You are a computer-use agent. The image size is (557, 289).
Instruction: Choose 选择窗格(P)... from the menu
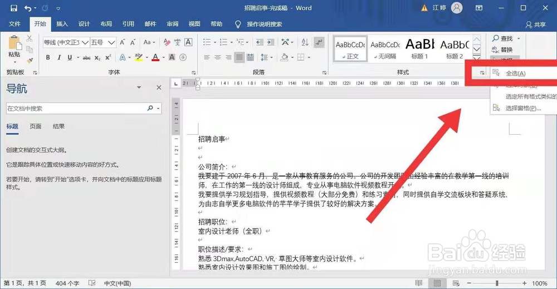tap(524, 108)
